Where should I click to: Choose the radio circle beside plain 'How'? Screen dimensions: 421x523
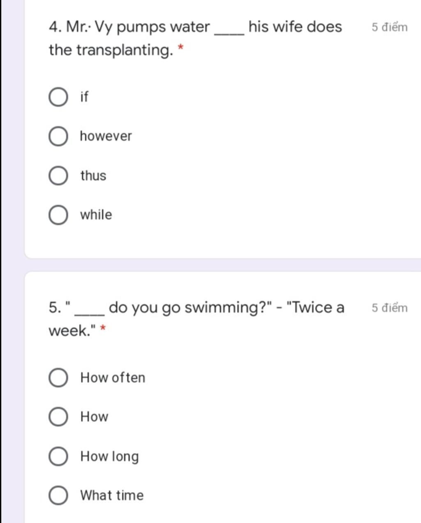58,417
